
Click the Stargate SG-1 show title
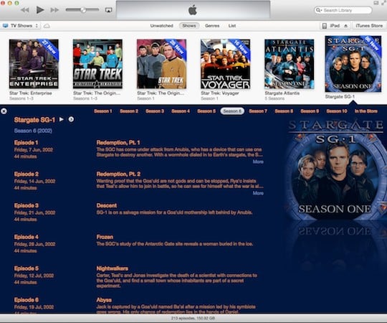tap(34, 120)
